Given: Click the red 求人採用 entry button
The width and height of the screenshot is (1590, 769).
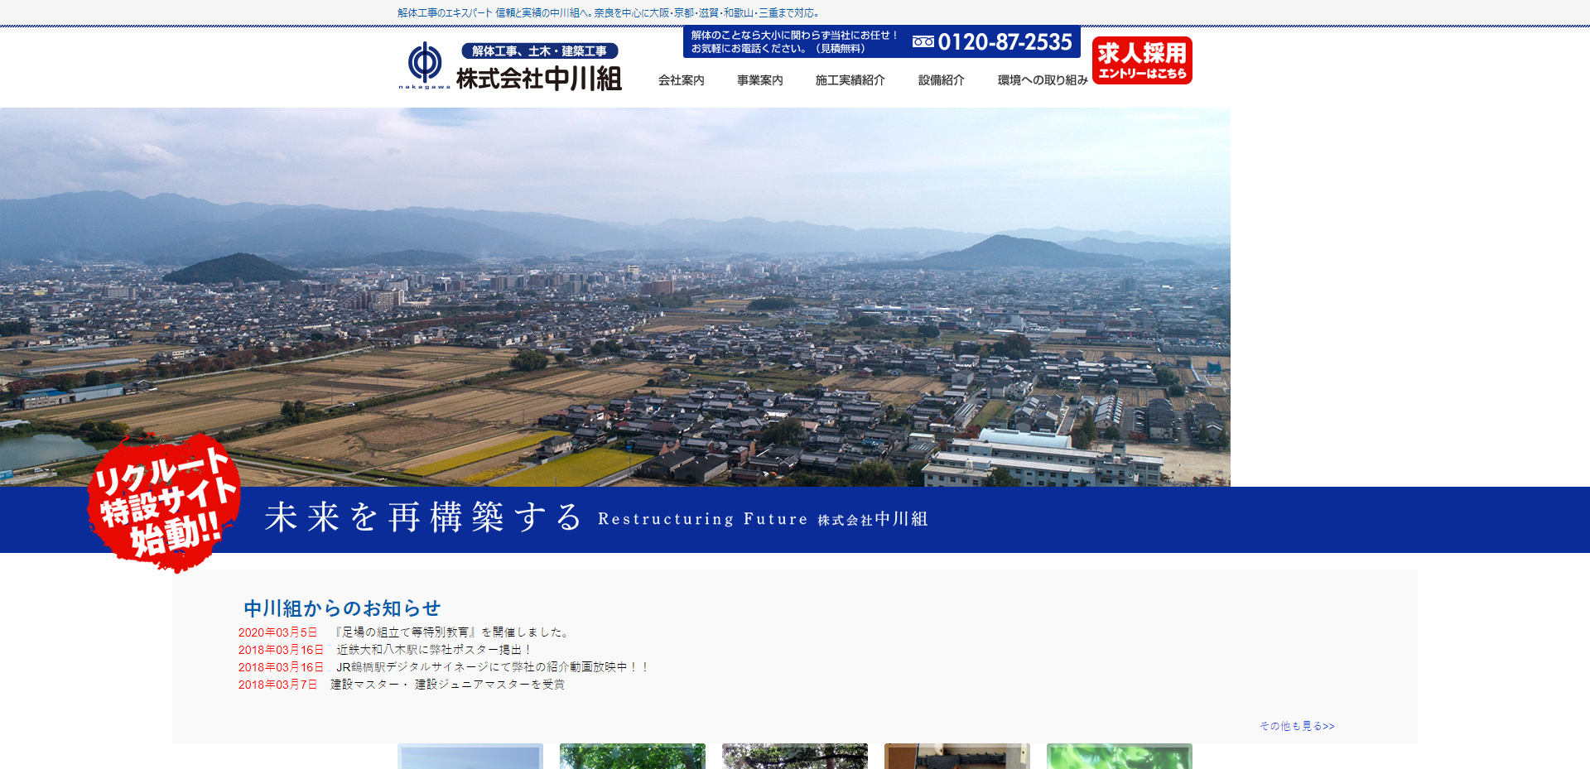Looking at the screenshot, I should click(1142, 60).
